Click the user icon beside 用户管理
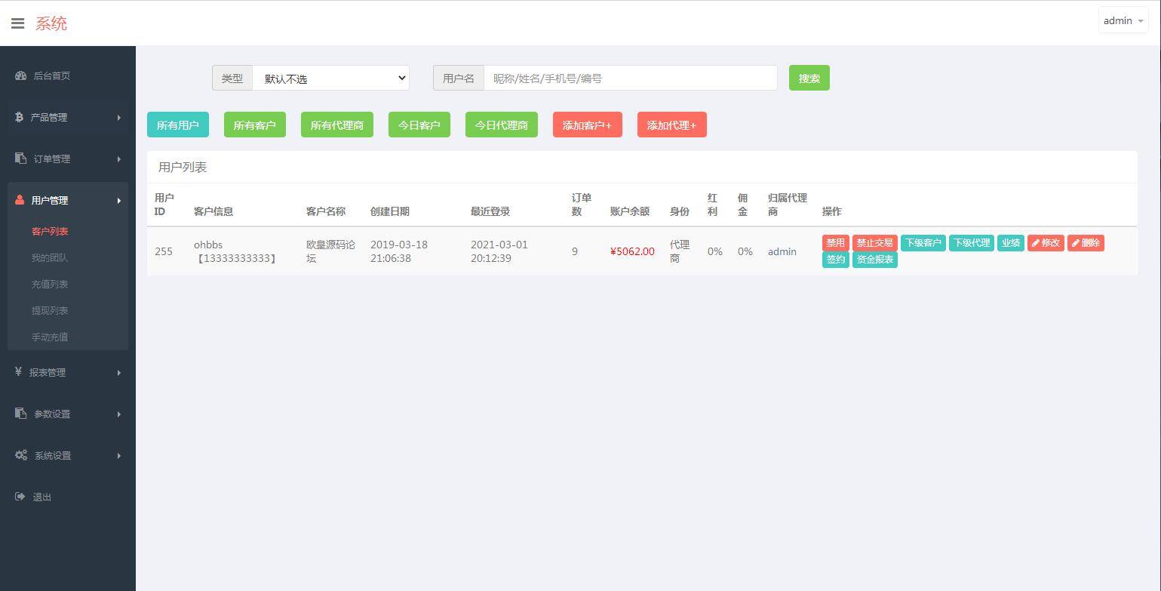1161x591 pixels. 20,200
